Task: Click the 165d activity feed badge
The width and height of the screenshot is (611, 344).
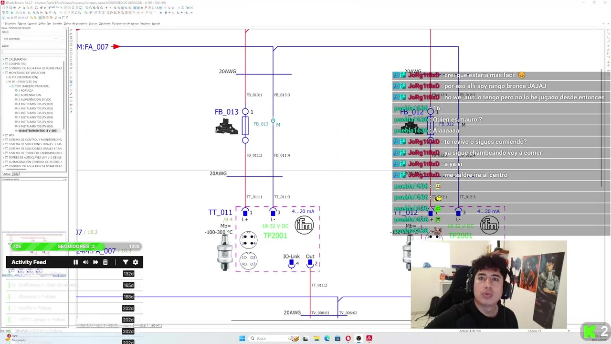Action: [x=128, y=285]
